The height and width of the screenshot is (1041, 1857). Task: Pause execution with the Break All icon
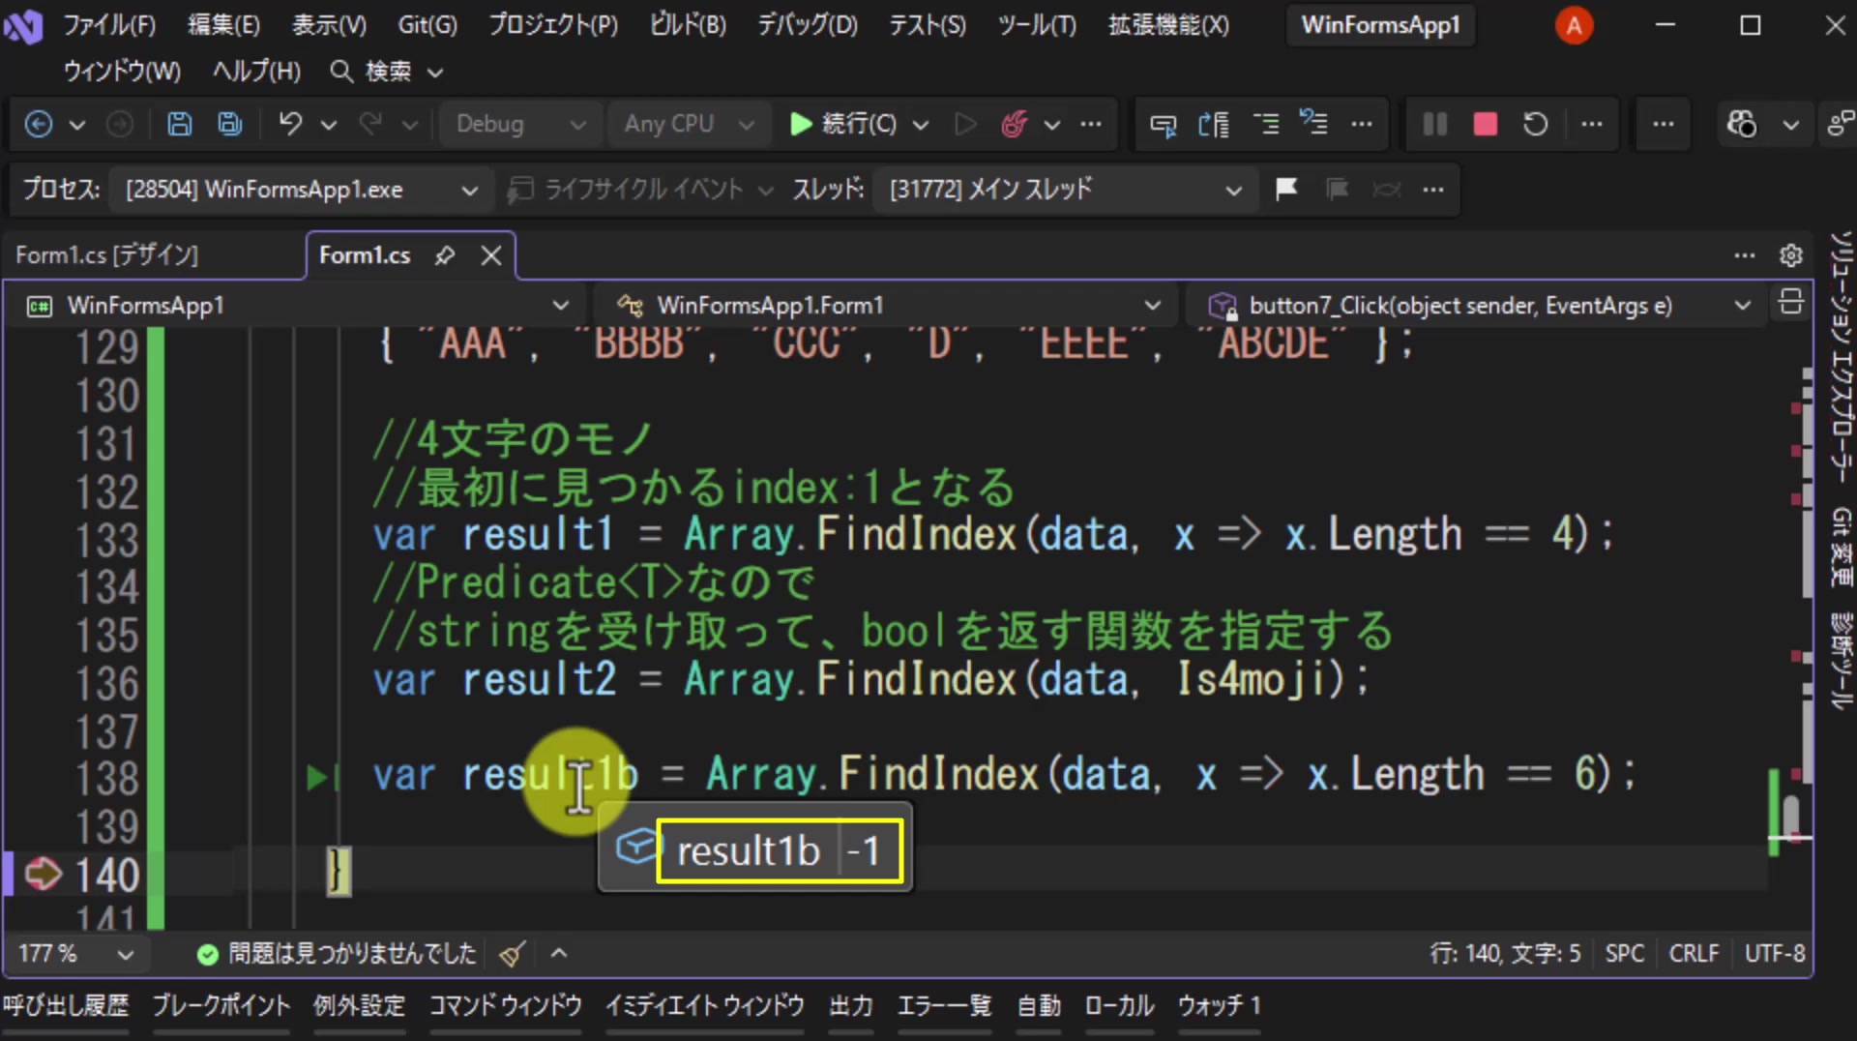click(1434, 124)
